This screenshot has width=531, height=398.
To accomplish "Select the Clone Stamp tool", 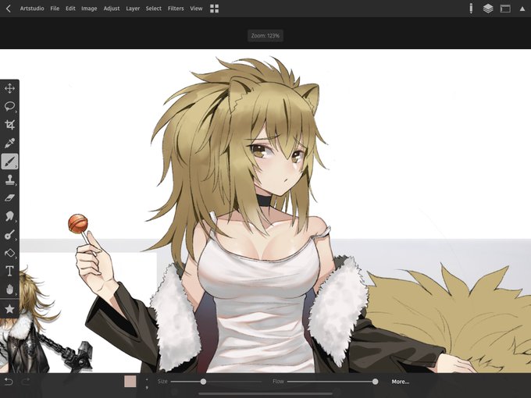I will tap(9, 179).
